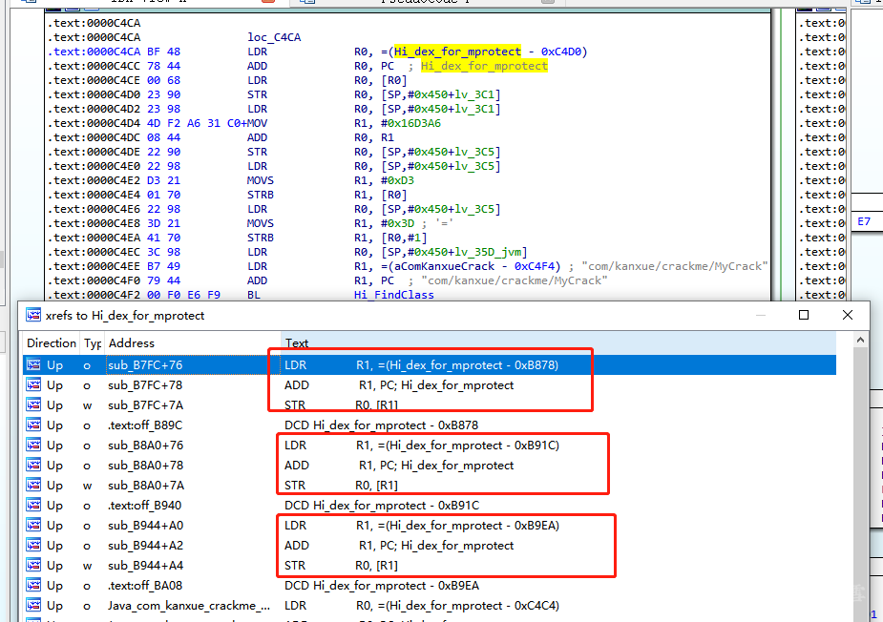Click the xrefs list vertical scrollbar track

point(860,484)
